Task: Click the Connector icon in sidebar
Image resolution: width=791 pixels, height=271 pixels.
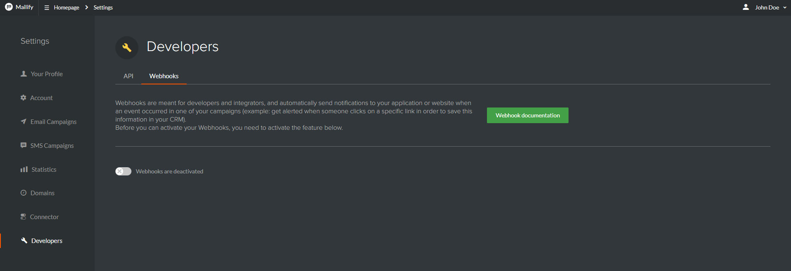Action: 23,217
